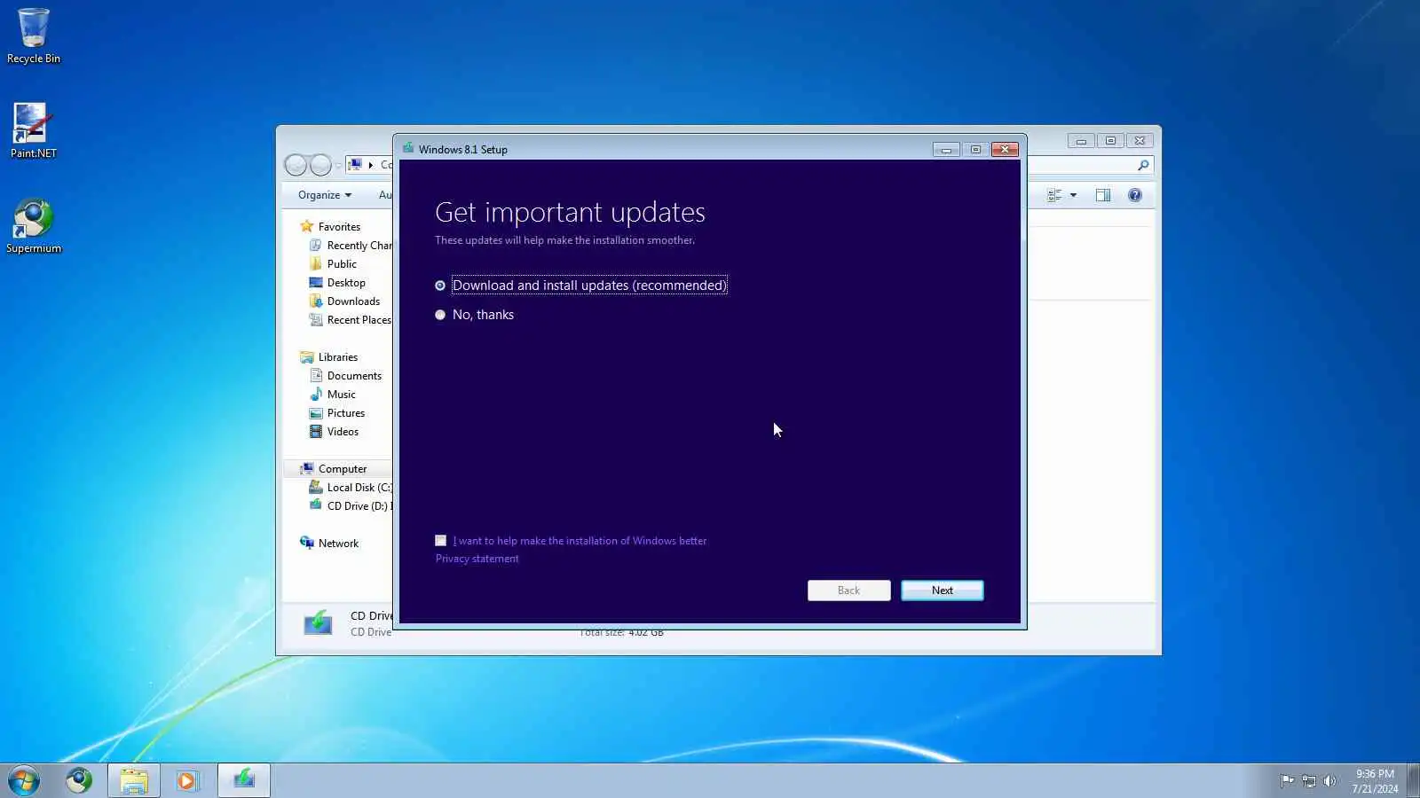Viewport: 1420px width, 798px height.
Task: Open the Favorites group in Explorer
Action: (339, 227)
